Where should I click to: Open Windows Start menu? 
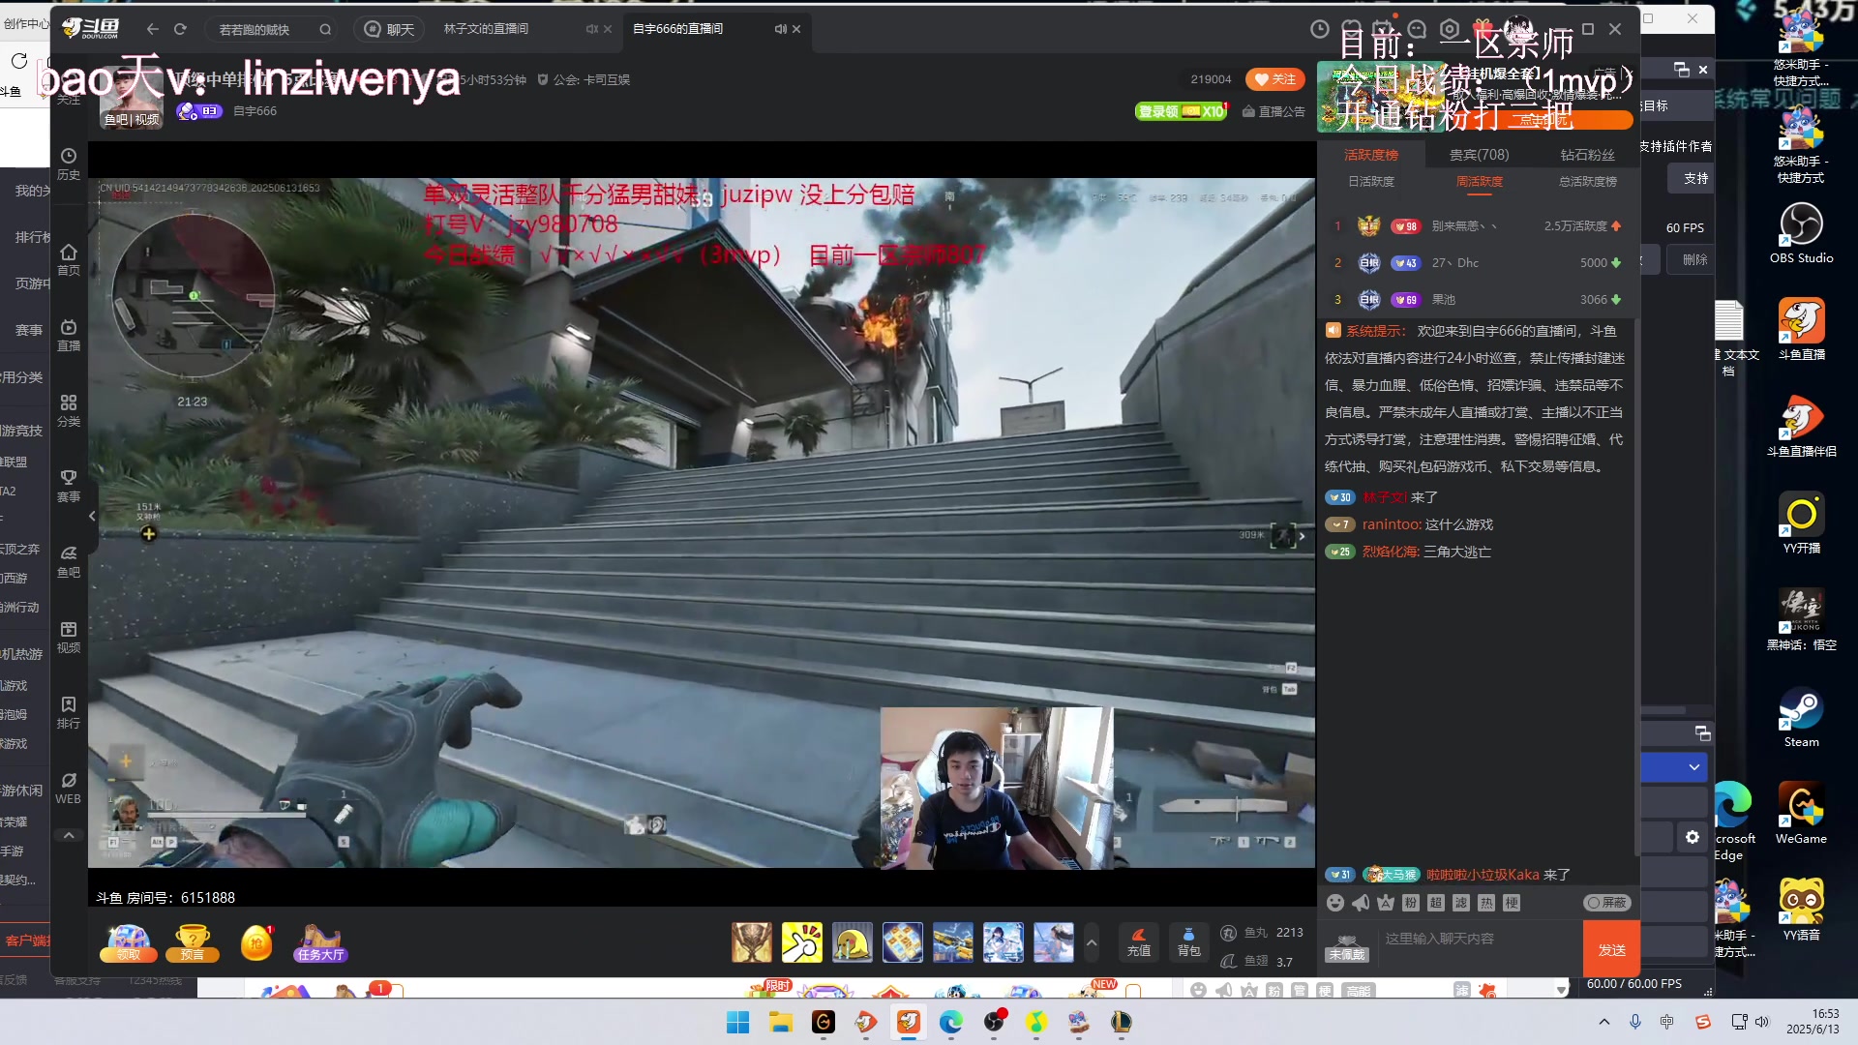(737, 1022)
